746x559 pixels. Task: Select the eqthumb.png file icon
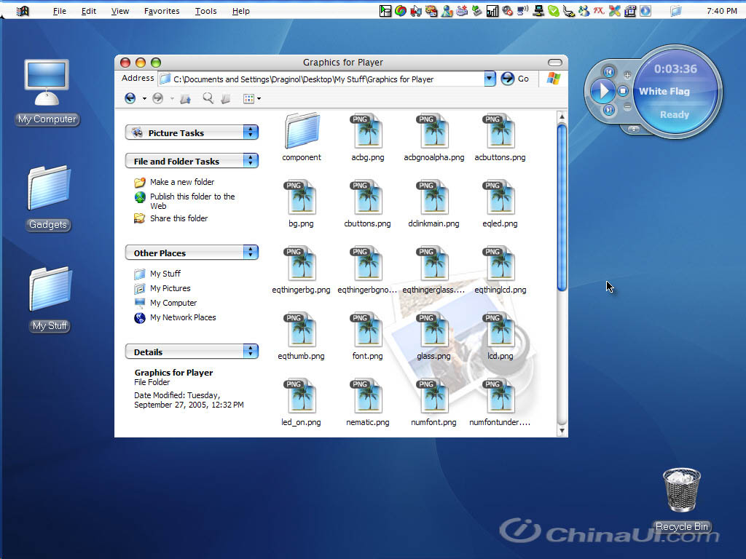(x=301, y=329)
